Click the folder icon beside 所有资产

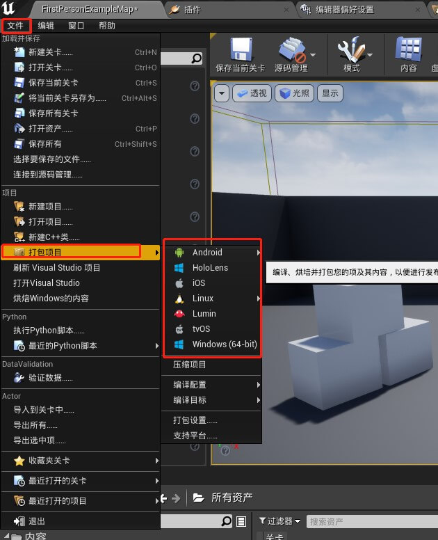tap(199, 498)
